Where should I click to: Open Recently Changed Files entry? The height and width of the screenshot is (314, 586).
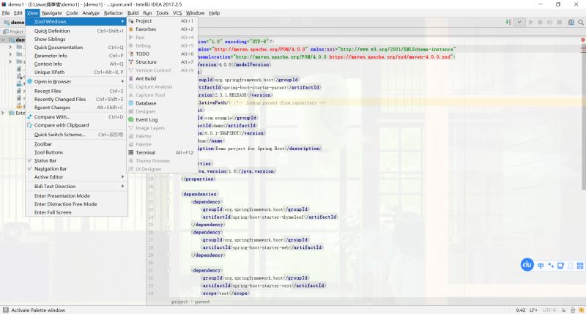[76, 100]
